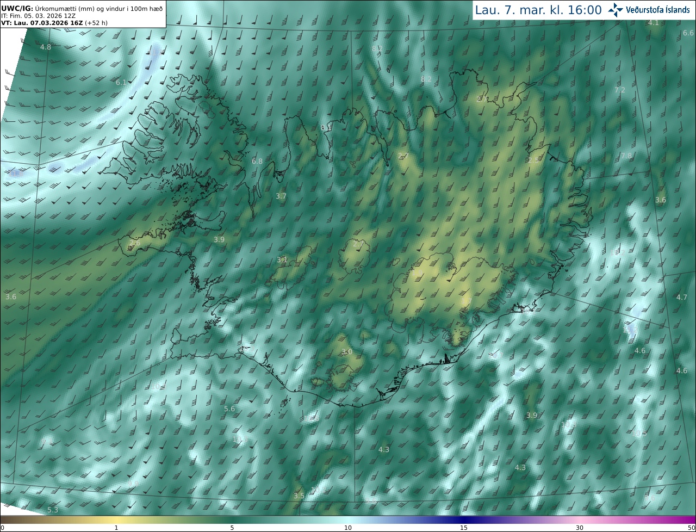Click the 50 tick on the color scale
This screenshot has height=532, width=696.
(x=691, y=528)
